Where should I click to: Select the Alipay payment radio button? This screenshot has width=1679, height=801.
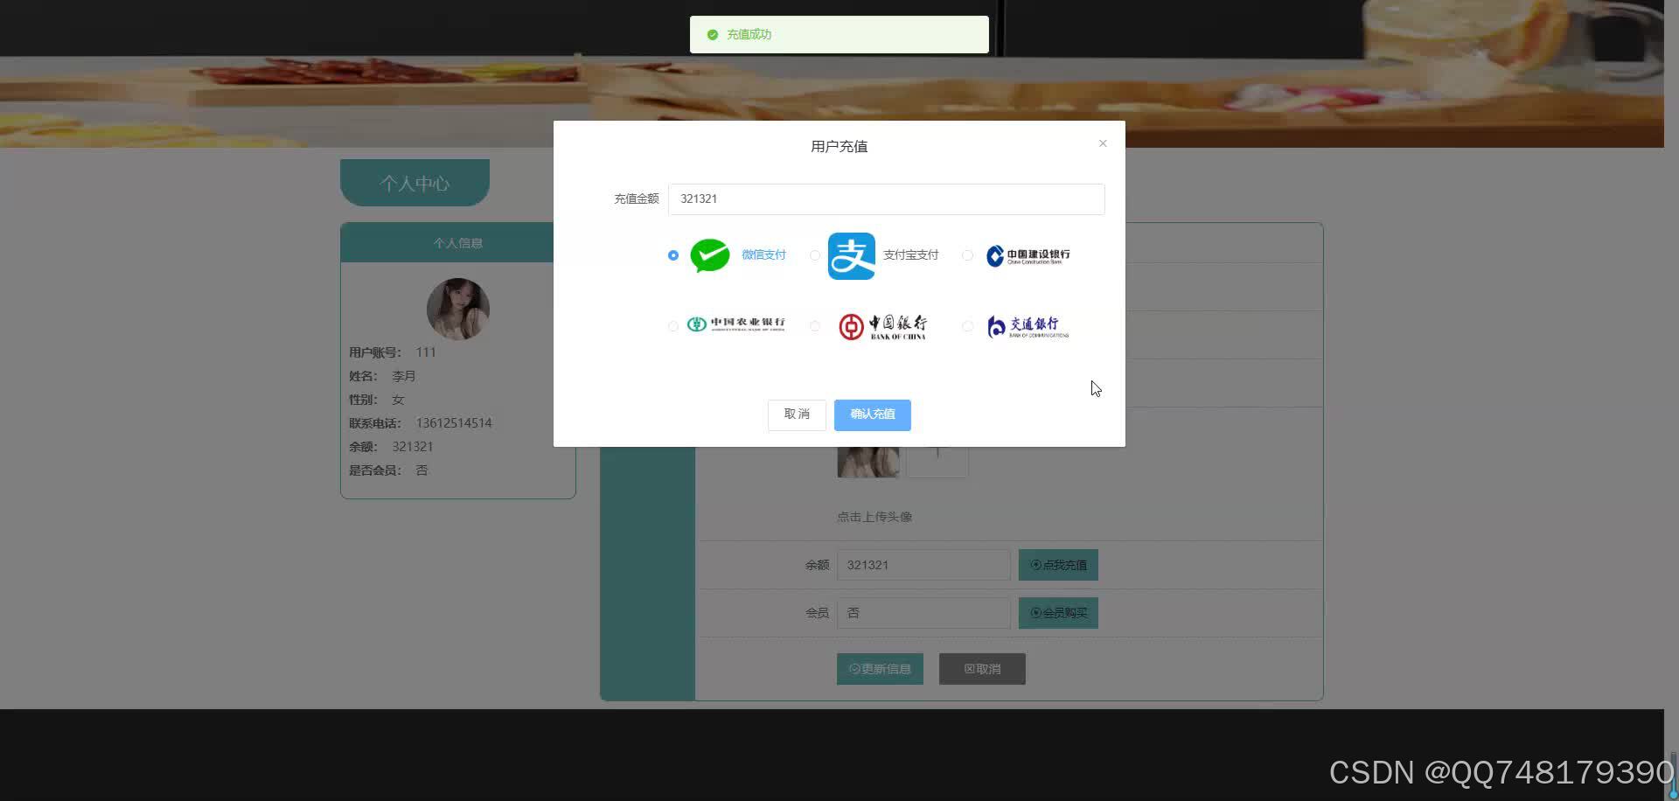click(x=814, y=255)
